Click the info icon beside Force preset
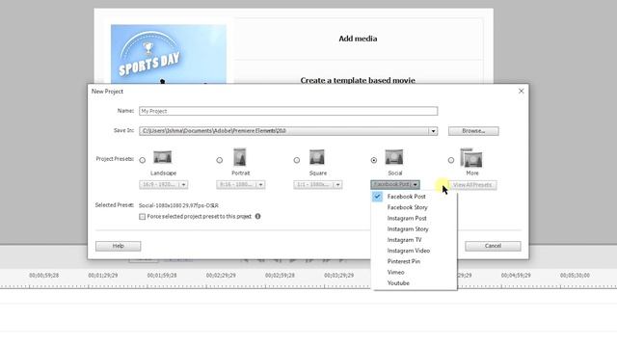Image resolution: width=617 pixels, height=347 pixels. tap(257, 216)
